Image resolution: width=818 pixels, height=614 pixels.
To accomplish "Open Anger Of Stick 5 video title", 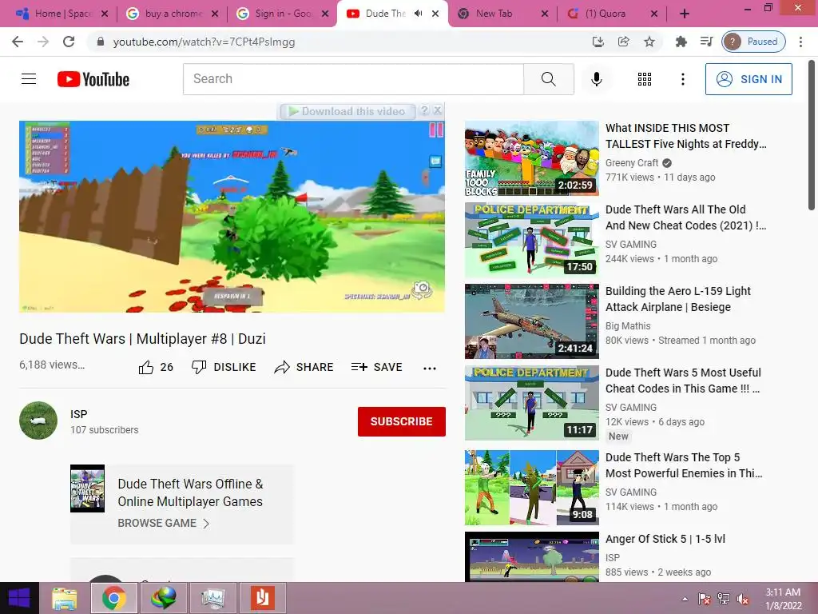I will pos(665,538).
